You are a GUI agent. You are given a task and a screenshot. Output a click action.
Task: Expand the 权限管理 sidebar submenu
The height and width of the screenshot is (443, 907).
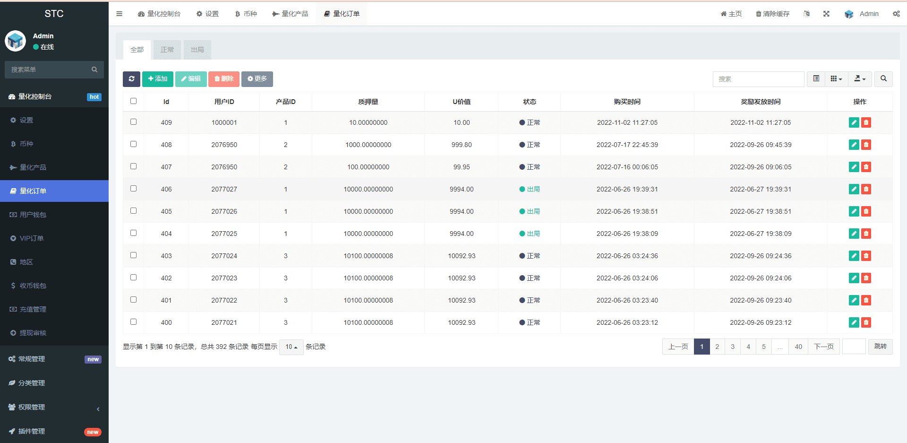pos(32,407)
